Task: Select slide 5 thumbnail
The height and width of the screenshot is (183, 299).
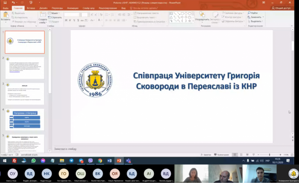Action: (x=25, y=143)
